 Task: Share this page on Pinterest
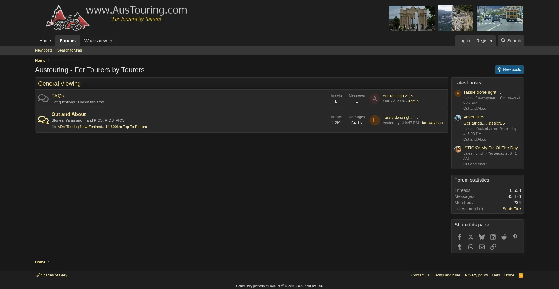(x=515, y=237)
